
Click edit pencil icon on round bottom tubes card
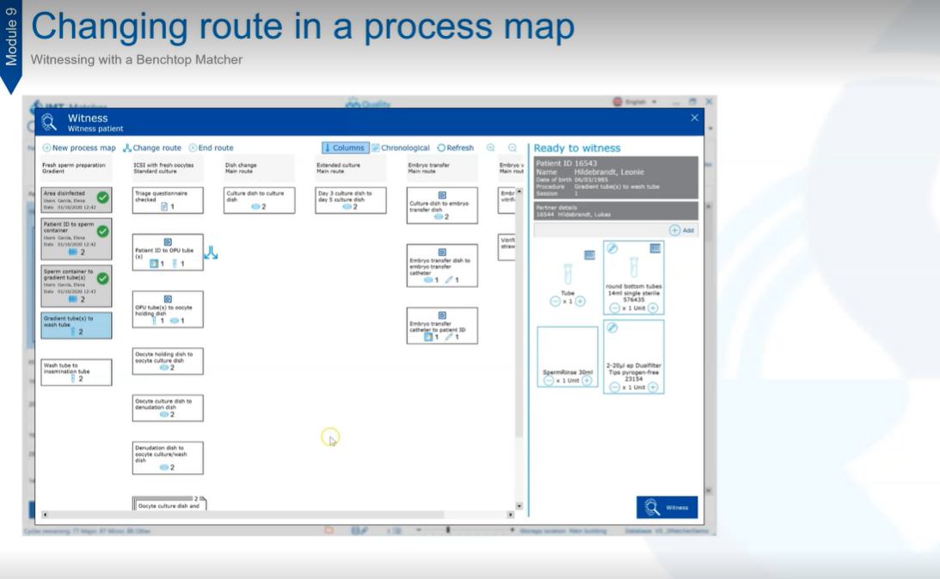(x=612, y=248)
